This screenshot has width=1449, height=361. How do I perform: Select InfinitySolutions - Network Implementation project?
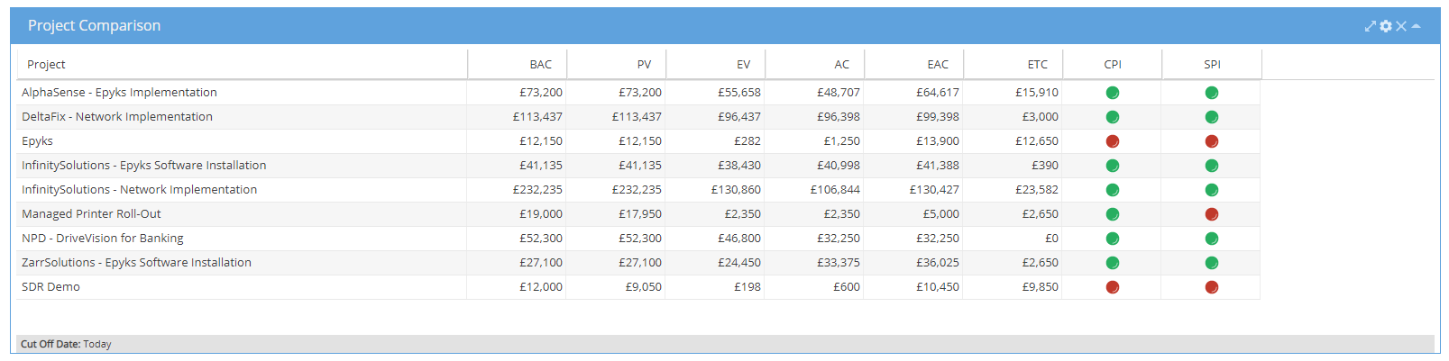[140, 190]
